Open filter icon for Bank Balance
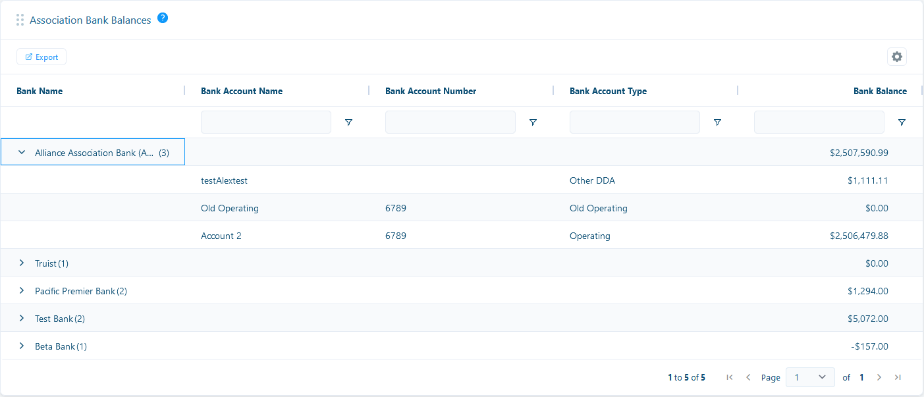924x397 pixels. [x=902, y=122]
